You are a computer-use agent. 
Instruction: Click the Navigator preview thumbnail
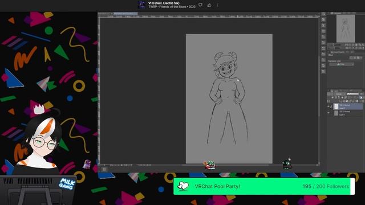(x=346, y=28)
